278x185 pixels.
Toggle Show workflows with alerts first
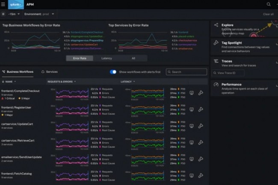(113, 72)
